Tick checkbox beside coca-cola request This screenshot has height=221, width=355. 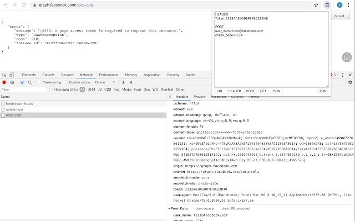click(x=3, y=115)
